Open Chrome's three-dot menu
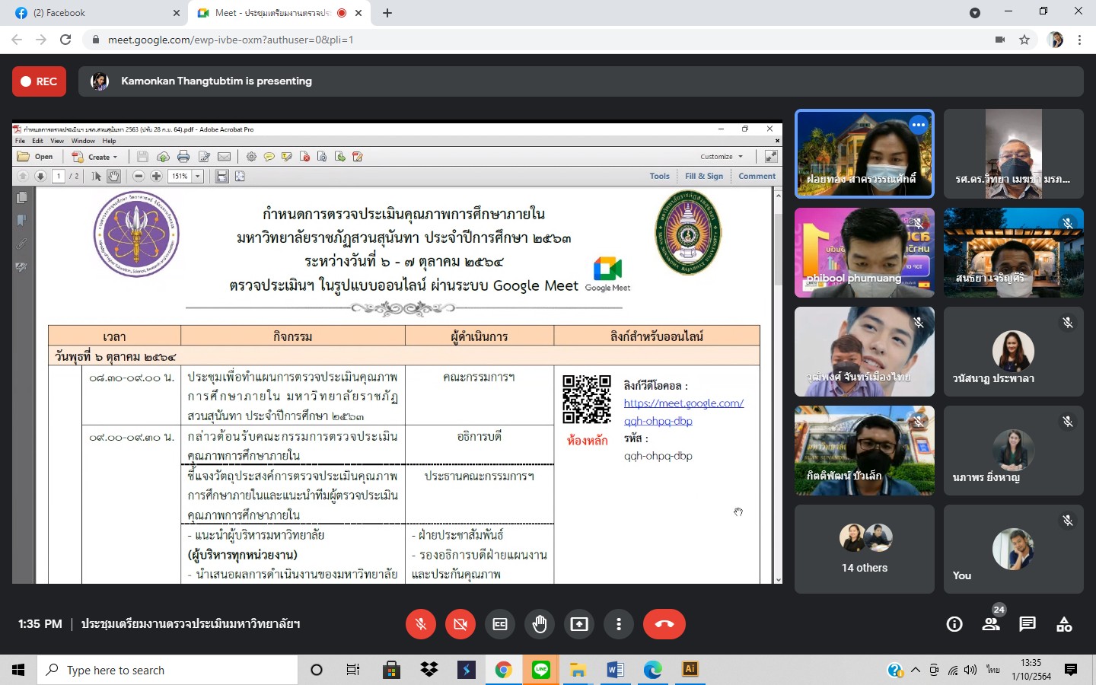Screen dimensions: 1096x685 pyautogui.click(x=1079, y=40)
